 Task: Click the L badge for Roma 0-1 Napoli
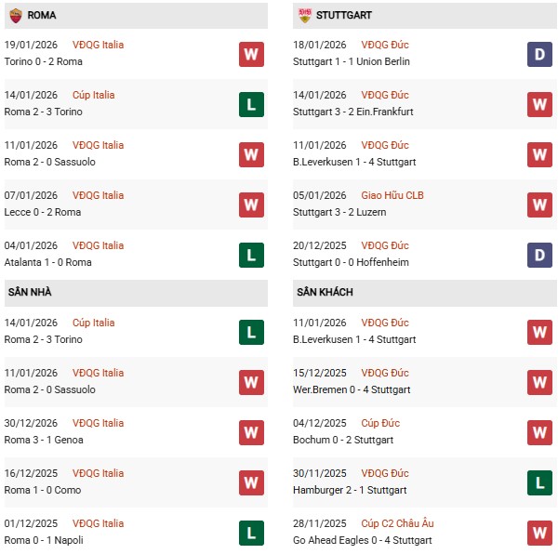251,533
